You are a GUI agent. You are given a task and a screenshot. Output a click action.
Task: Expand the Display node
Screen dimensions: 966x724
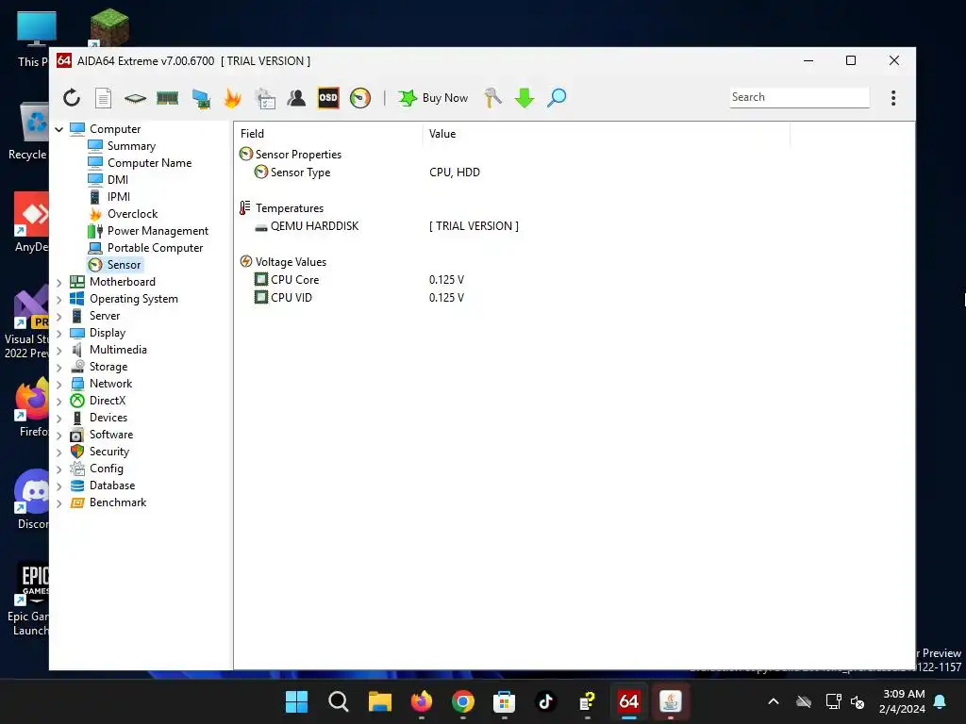coord(59,334)
